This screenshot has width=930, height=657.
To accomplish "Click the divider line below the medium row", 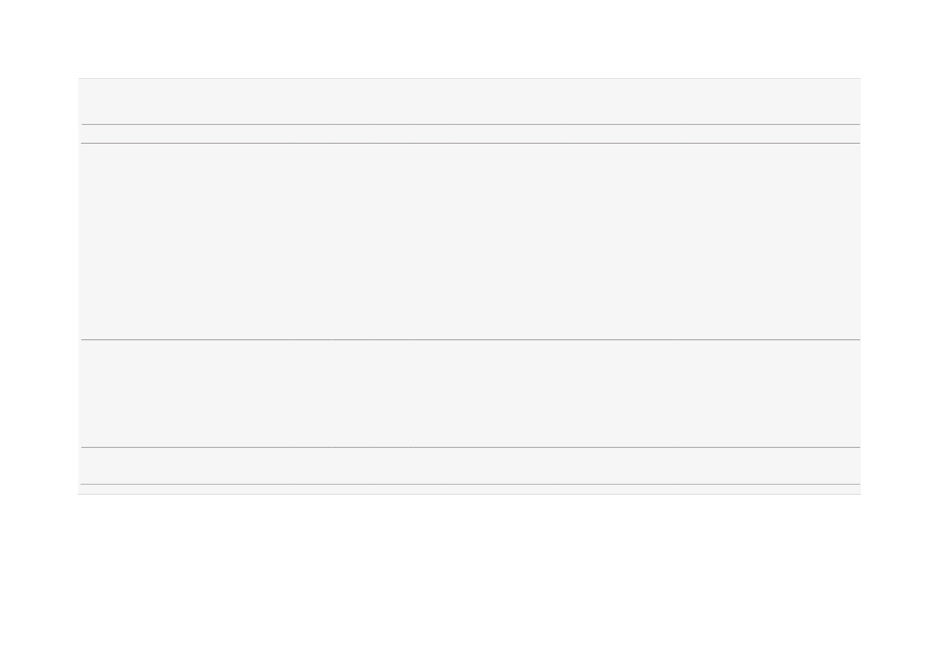I will pyautogui.click(x=471, y=448).
